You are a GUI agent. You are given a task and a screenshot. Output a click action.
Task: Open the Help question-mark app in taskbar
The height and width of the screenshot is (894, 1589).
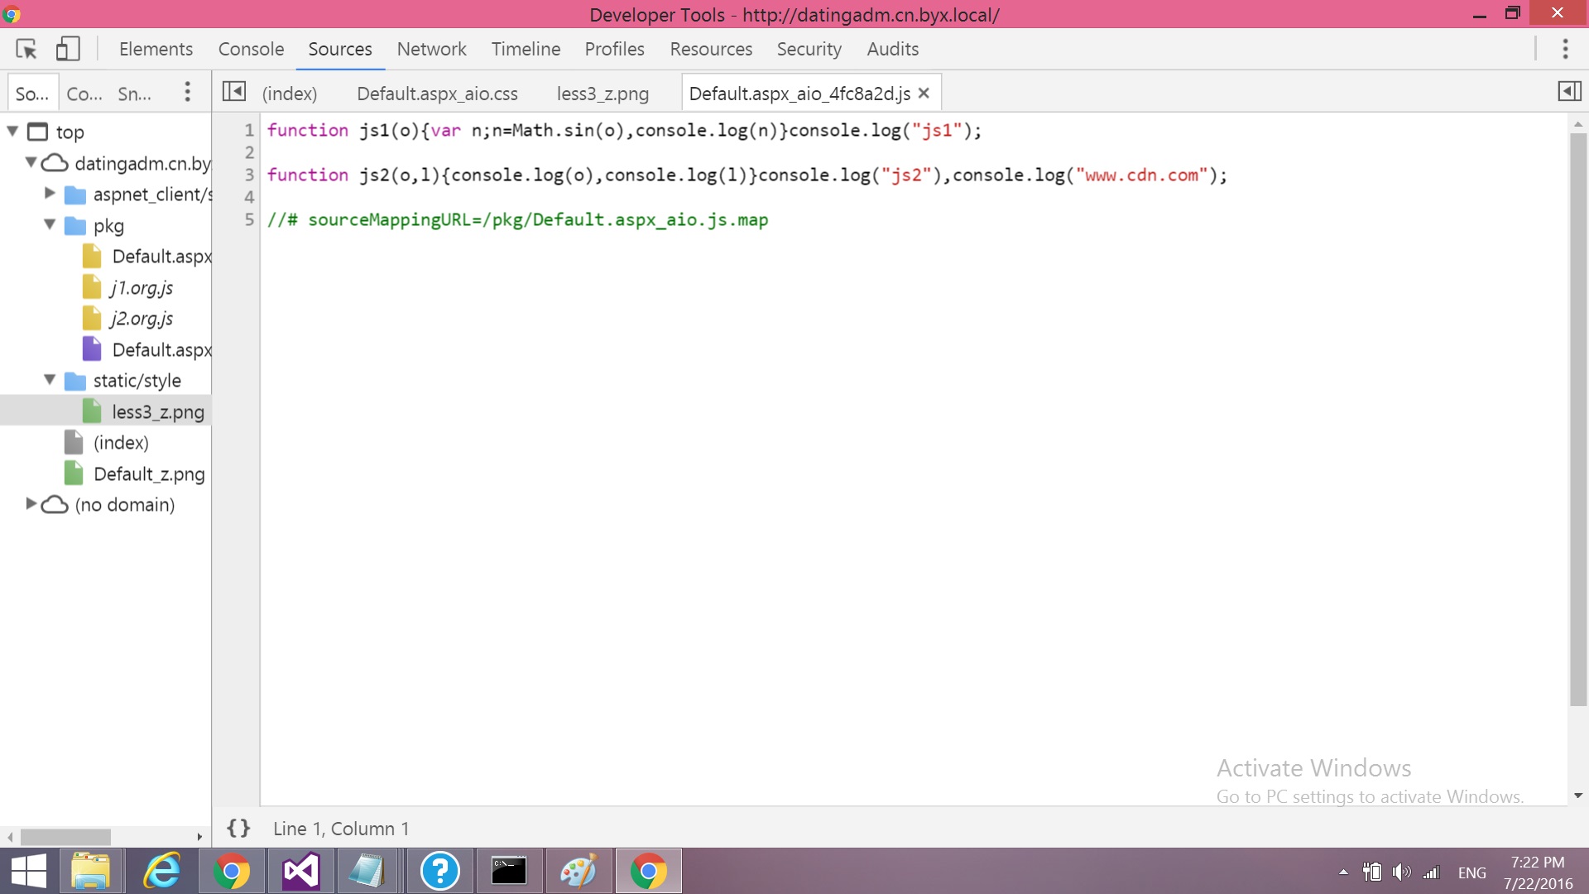439,871
